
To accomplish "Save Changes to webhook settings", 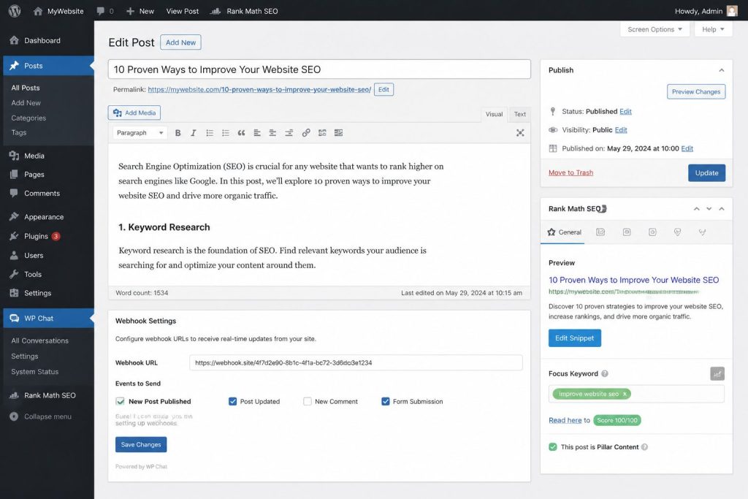I will coord(141,445).
